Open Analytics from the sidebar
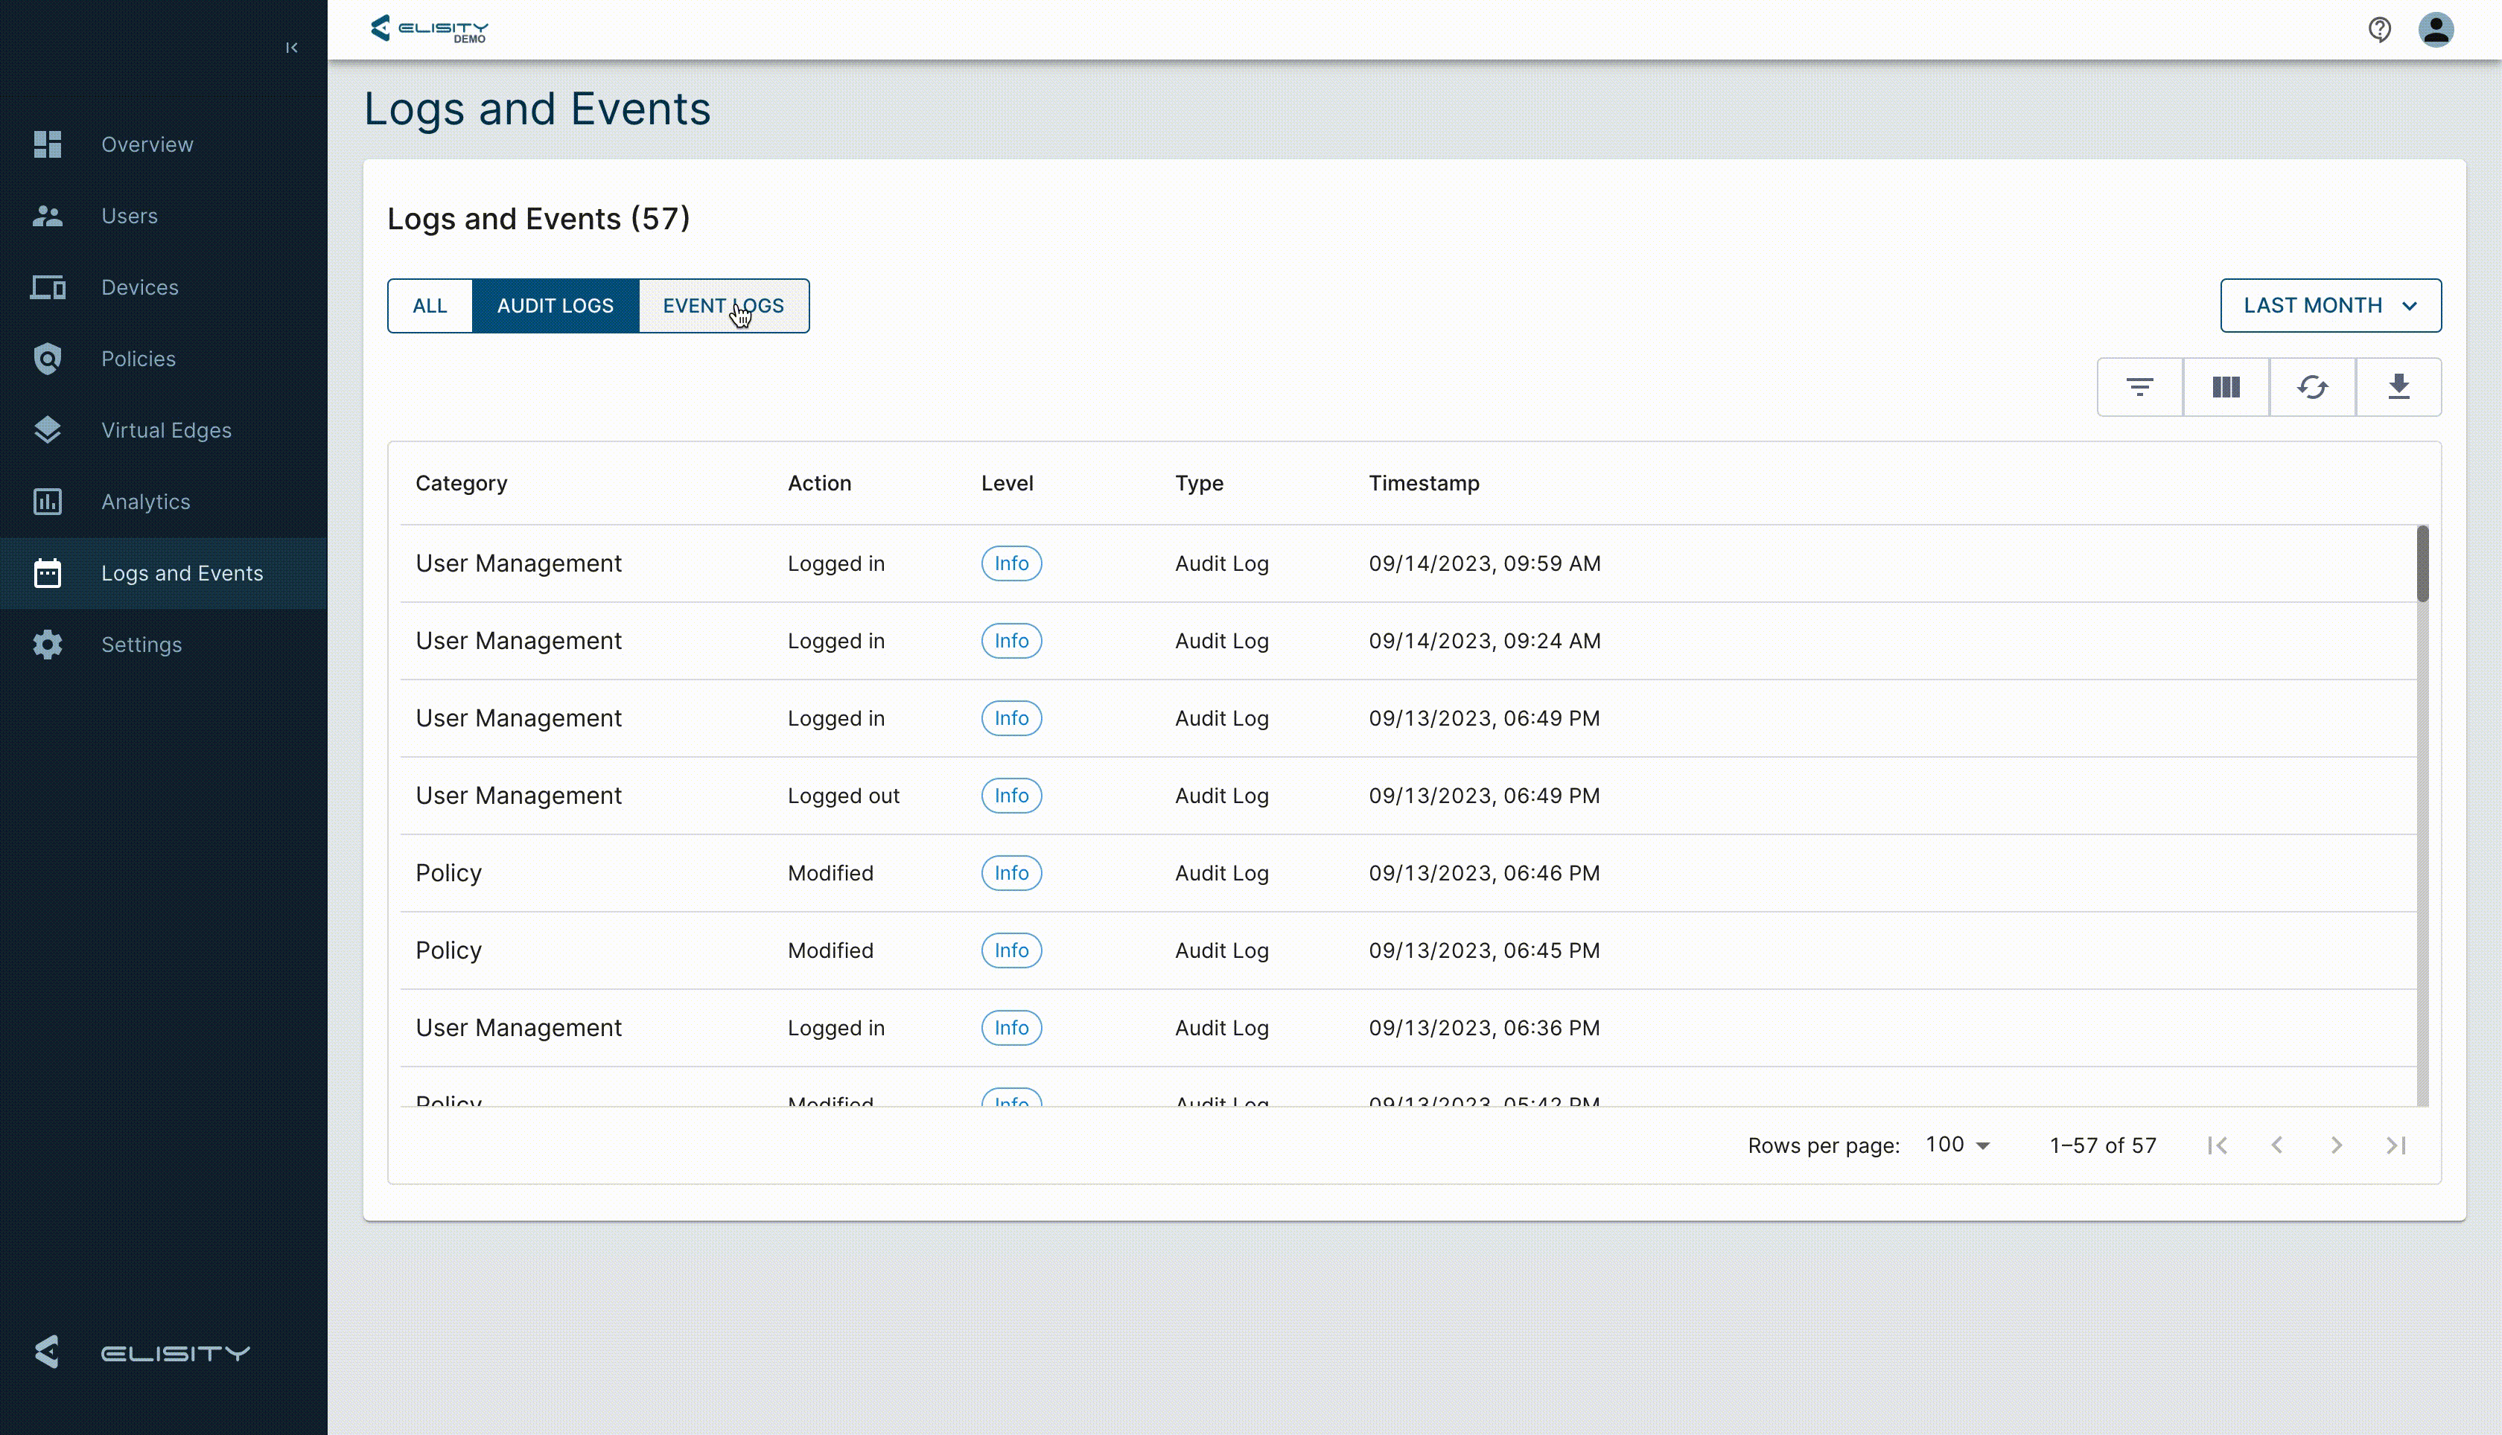This screenshot has width=2502, height=1435. coord(164,502)
